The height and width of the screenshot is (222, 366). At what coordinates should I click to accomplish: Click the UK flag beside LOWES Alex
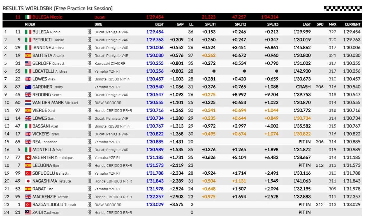28,79
